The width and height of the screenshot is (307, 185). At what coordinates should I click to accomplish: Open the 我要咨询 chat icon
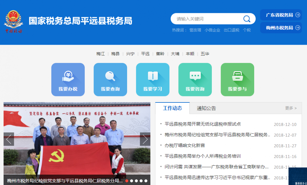point(195,76)
